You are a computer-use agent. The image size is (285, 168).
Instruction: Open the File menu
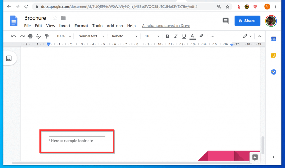click(27, 26)
